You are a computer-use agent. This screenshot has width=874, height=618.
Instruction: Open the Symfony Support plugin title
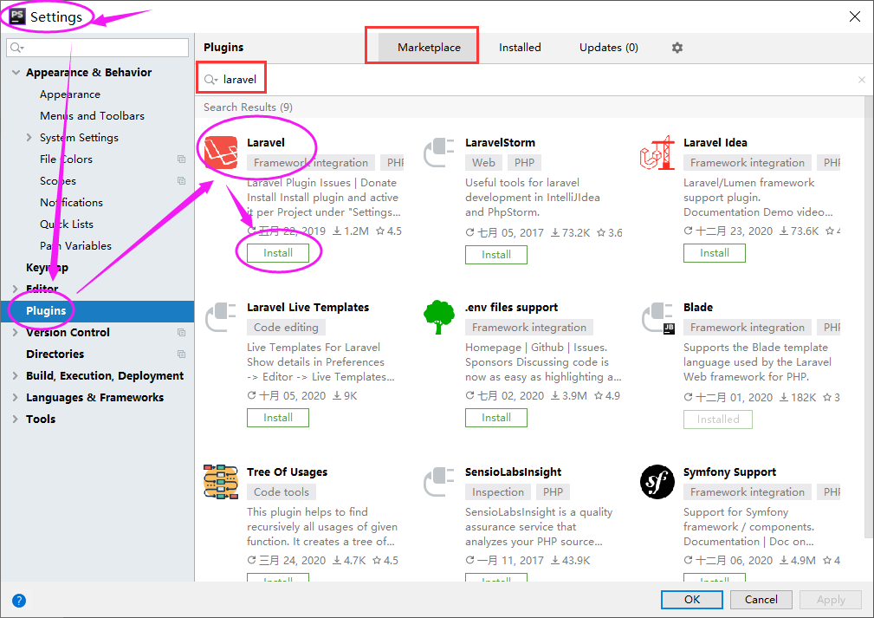coord(729,472)
